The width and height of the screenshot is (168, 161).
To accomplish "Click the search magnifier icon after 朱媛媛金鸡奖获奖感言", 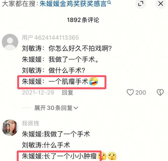I will 109,3.
